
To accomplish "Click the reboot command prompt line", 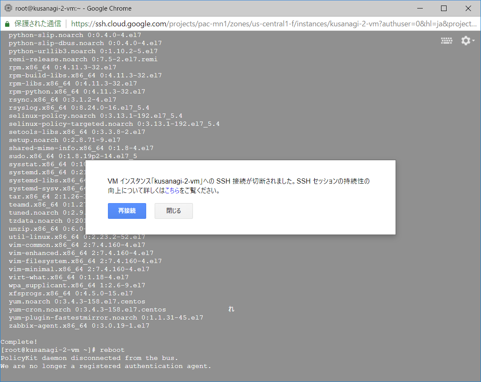I will click(x=63, y=350).
